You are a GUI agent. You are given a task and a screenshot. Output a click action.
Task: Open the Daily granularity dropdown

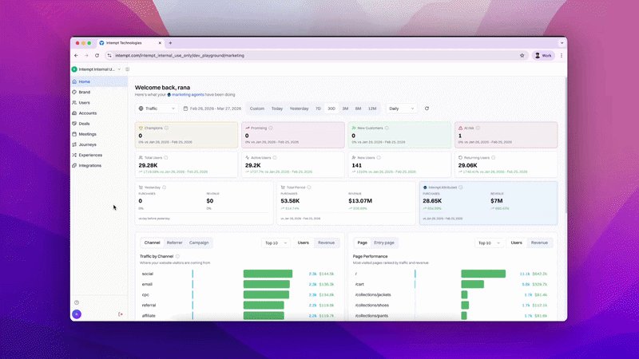tap(402, 108)
